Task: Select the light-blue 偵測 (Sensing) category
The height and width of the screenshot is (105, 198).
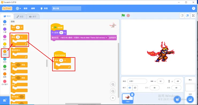Action: tap(5, 60)
